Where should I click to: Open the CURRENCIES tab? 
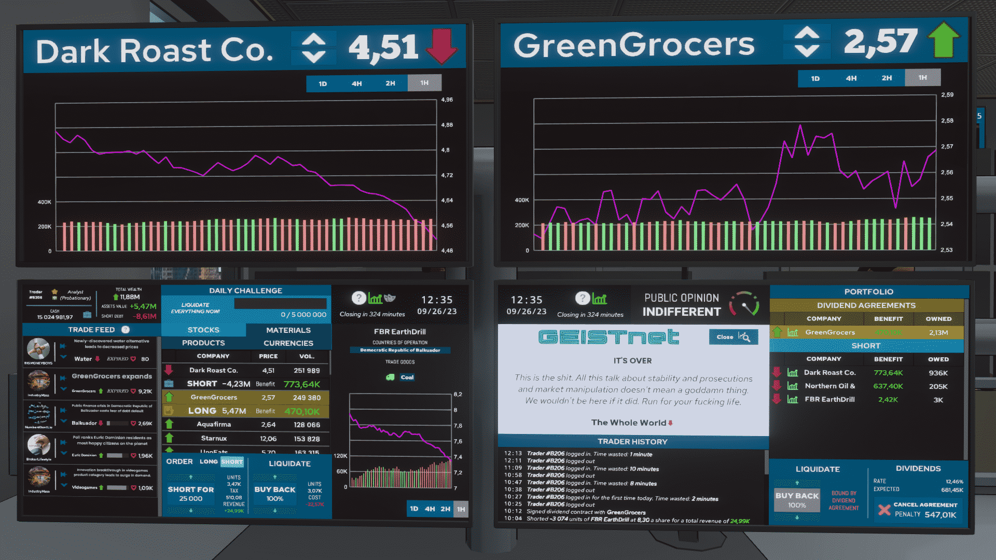(x=288, y=343)
